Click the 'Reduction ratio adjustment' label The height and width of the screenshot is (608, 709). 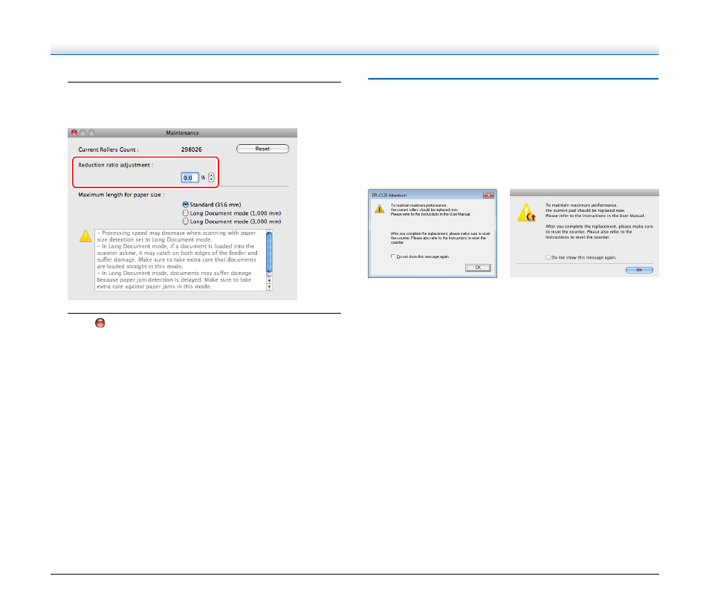pos(116,165)
